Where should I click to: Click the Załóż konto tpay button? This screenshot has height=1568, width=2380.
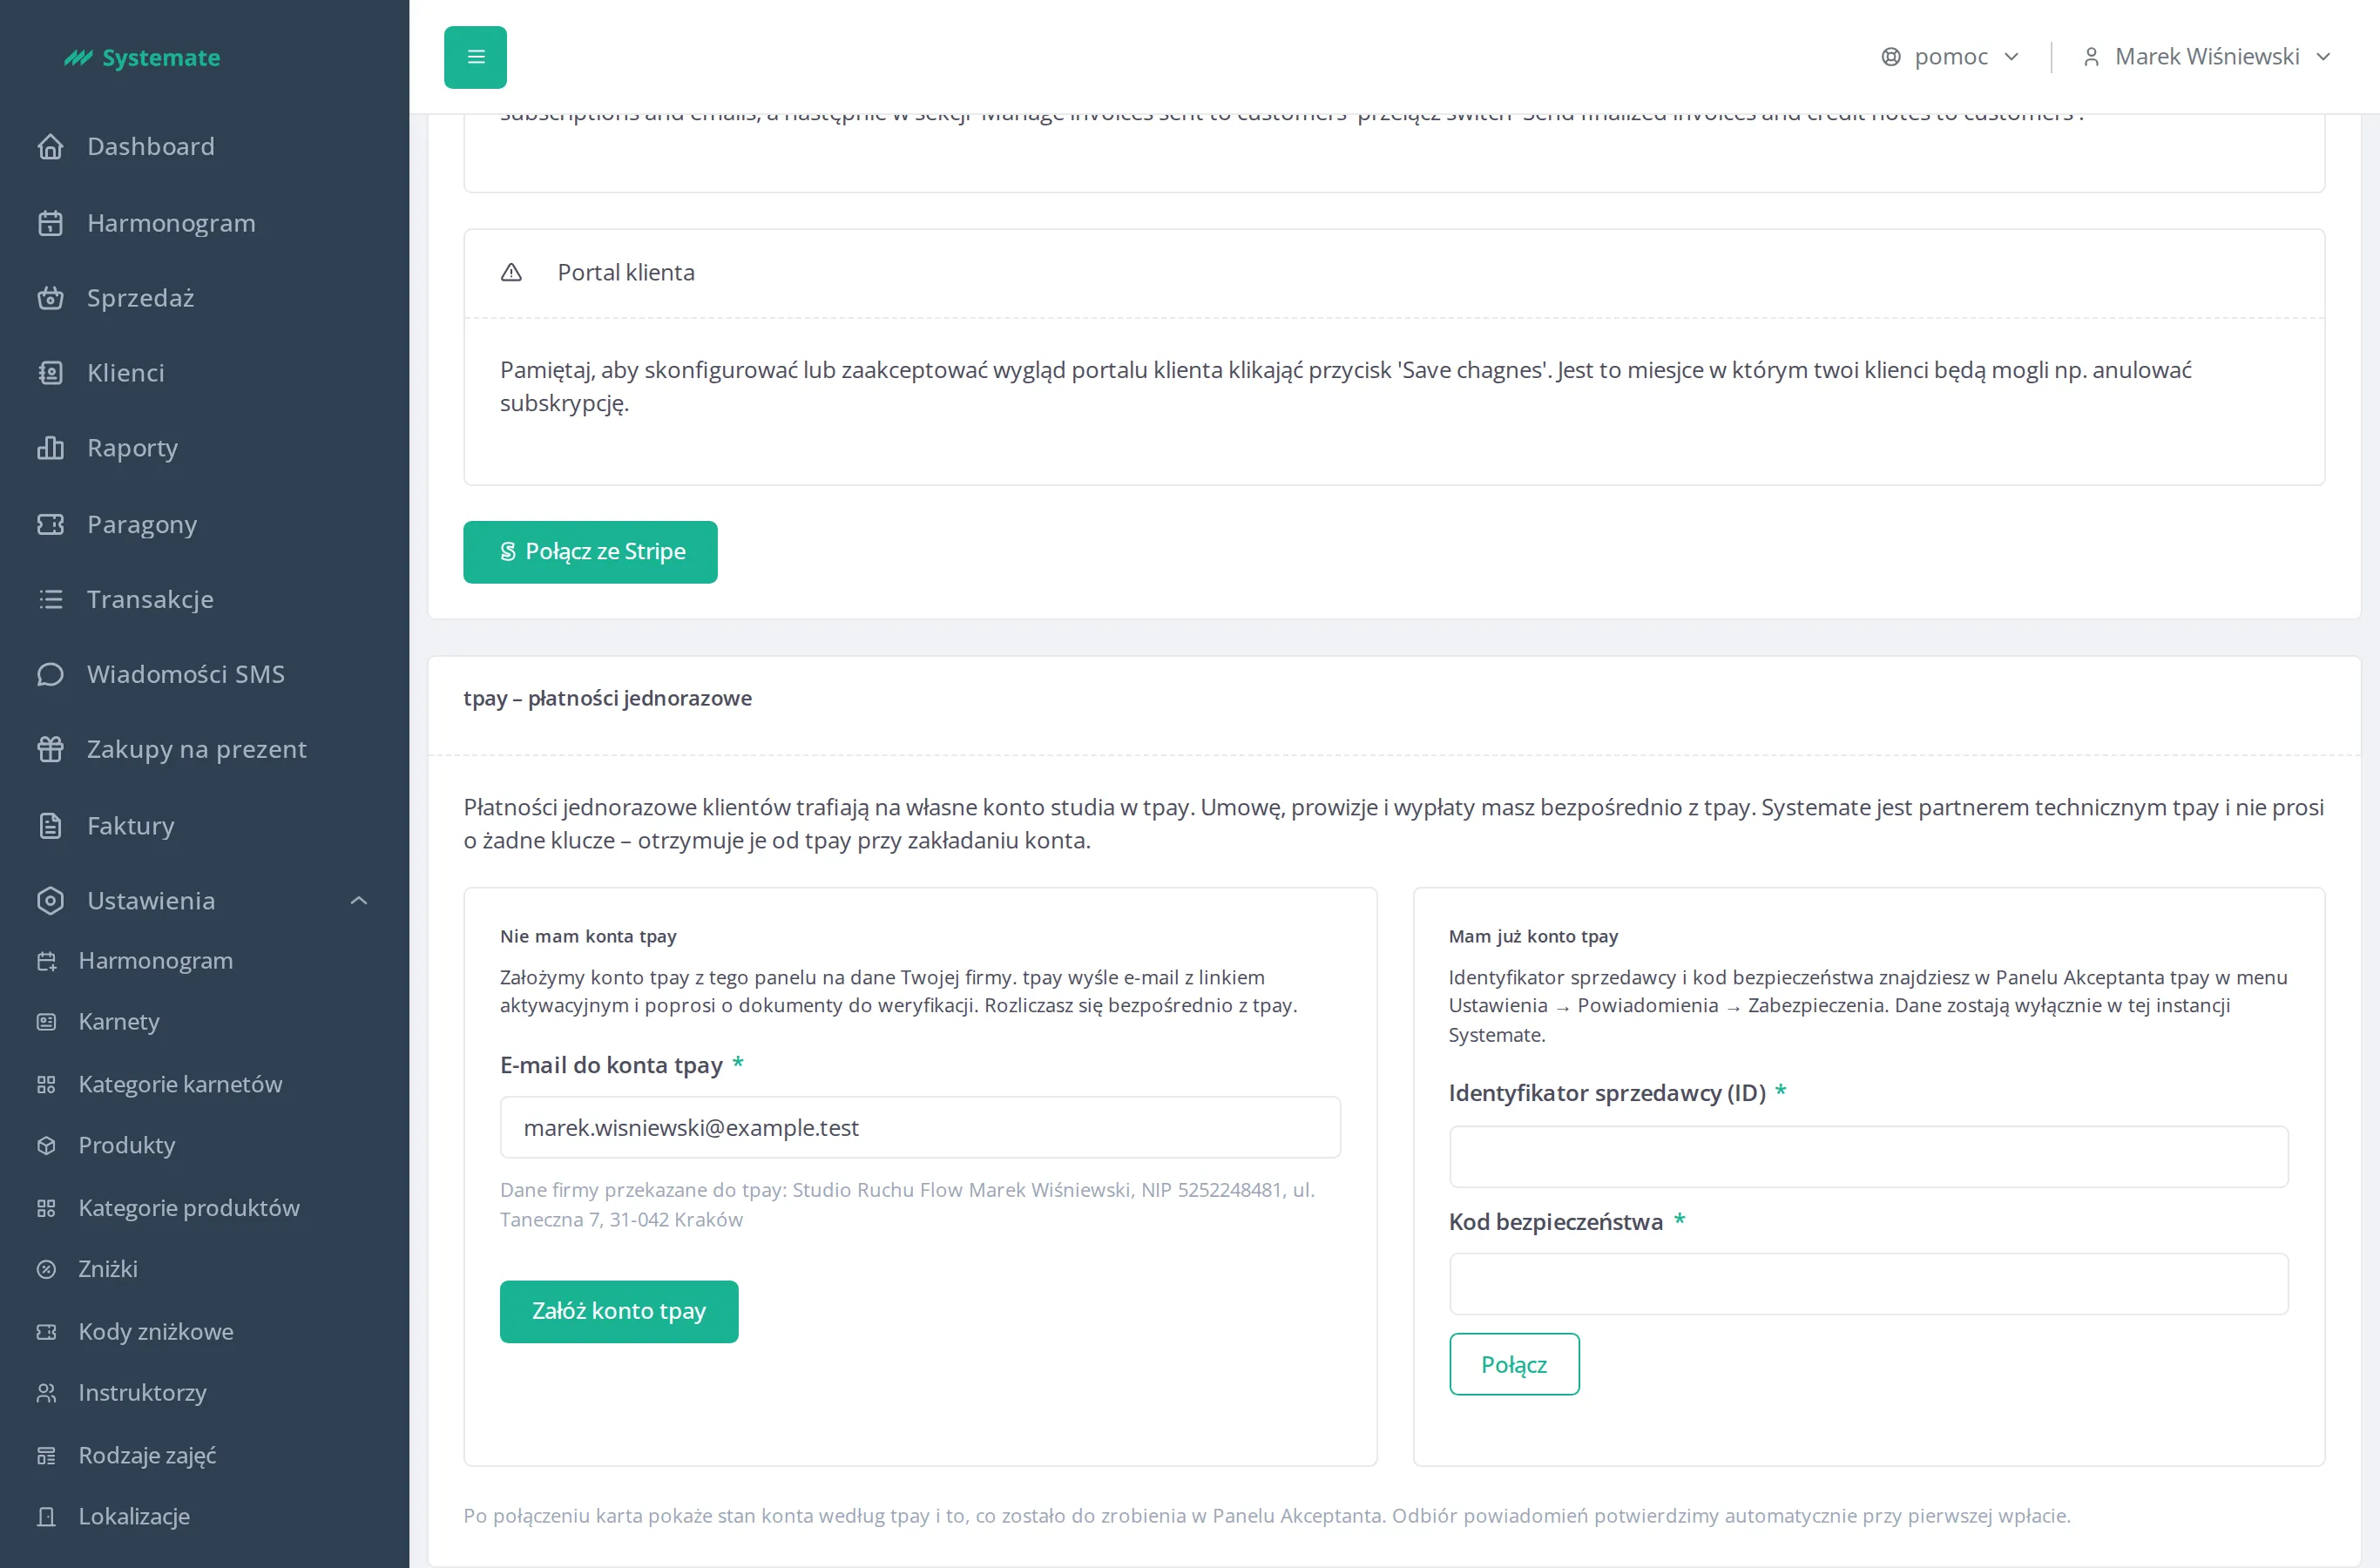pyautogui.click(x=619, y=1311)
